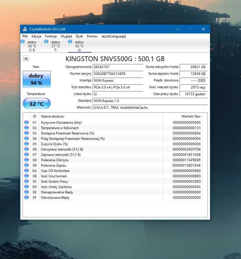Click raw value 000000029D7FD4
This screenshot has width=241, height=259.
[x=186, y=149]
